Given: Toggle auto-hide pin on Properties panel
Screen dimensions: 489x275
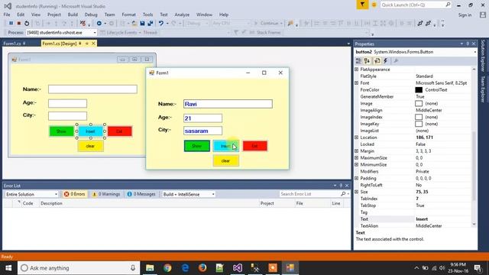Looking at the screenshot, I should (468, 44).
